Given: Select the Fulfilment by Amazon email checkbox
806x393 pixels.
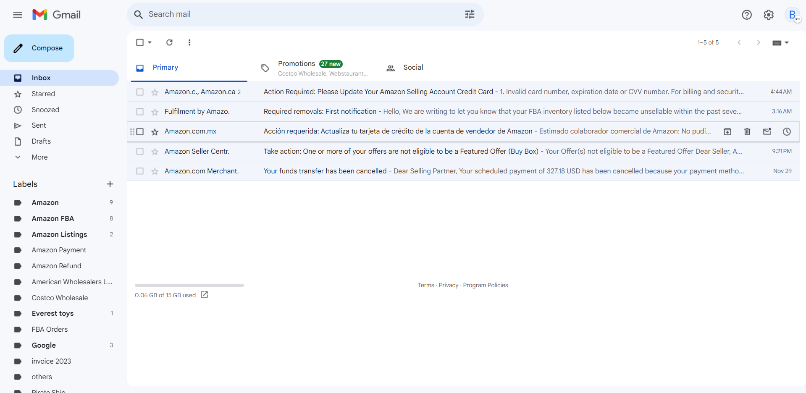Looking at the screenshot, I should pyautogui.click(x=140, y=112).
